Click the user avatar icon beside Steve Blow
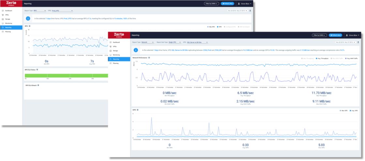The image size is (365, 161). click(x=346, y=35)
